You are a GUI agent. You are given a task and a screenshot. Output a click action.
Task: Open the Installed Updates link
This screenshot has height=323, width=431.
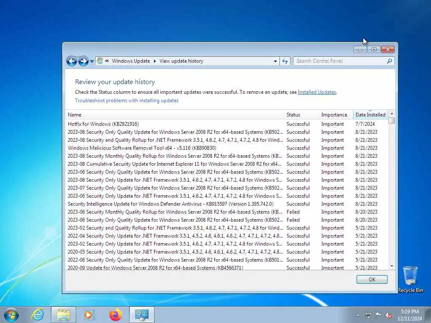click(x=317, y=92)
